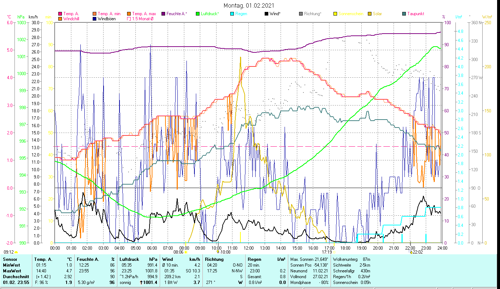Viewport: 500px width, 289px height.
Task: Click the Solar legend swatch
Action: point(369,14)
